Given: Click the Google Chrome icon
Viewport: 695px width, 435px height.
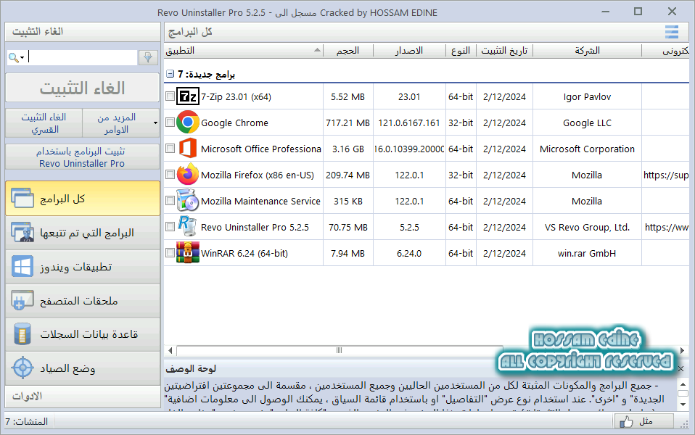Looking at the screenshot, I should coord(187,123).
